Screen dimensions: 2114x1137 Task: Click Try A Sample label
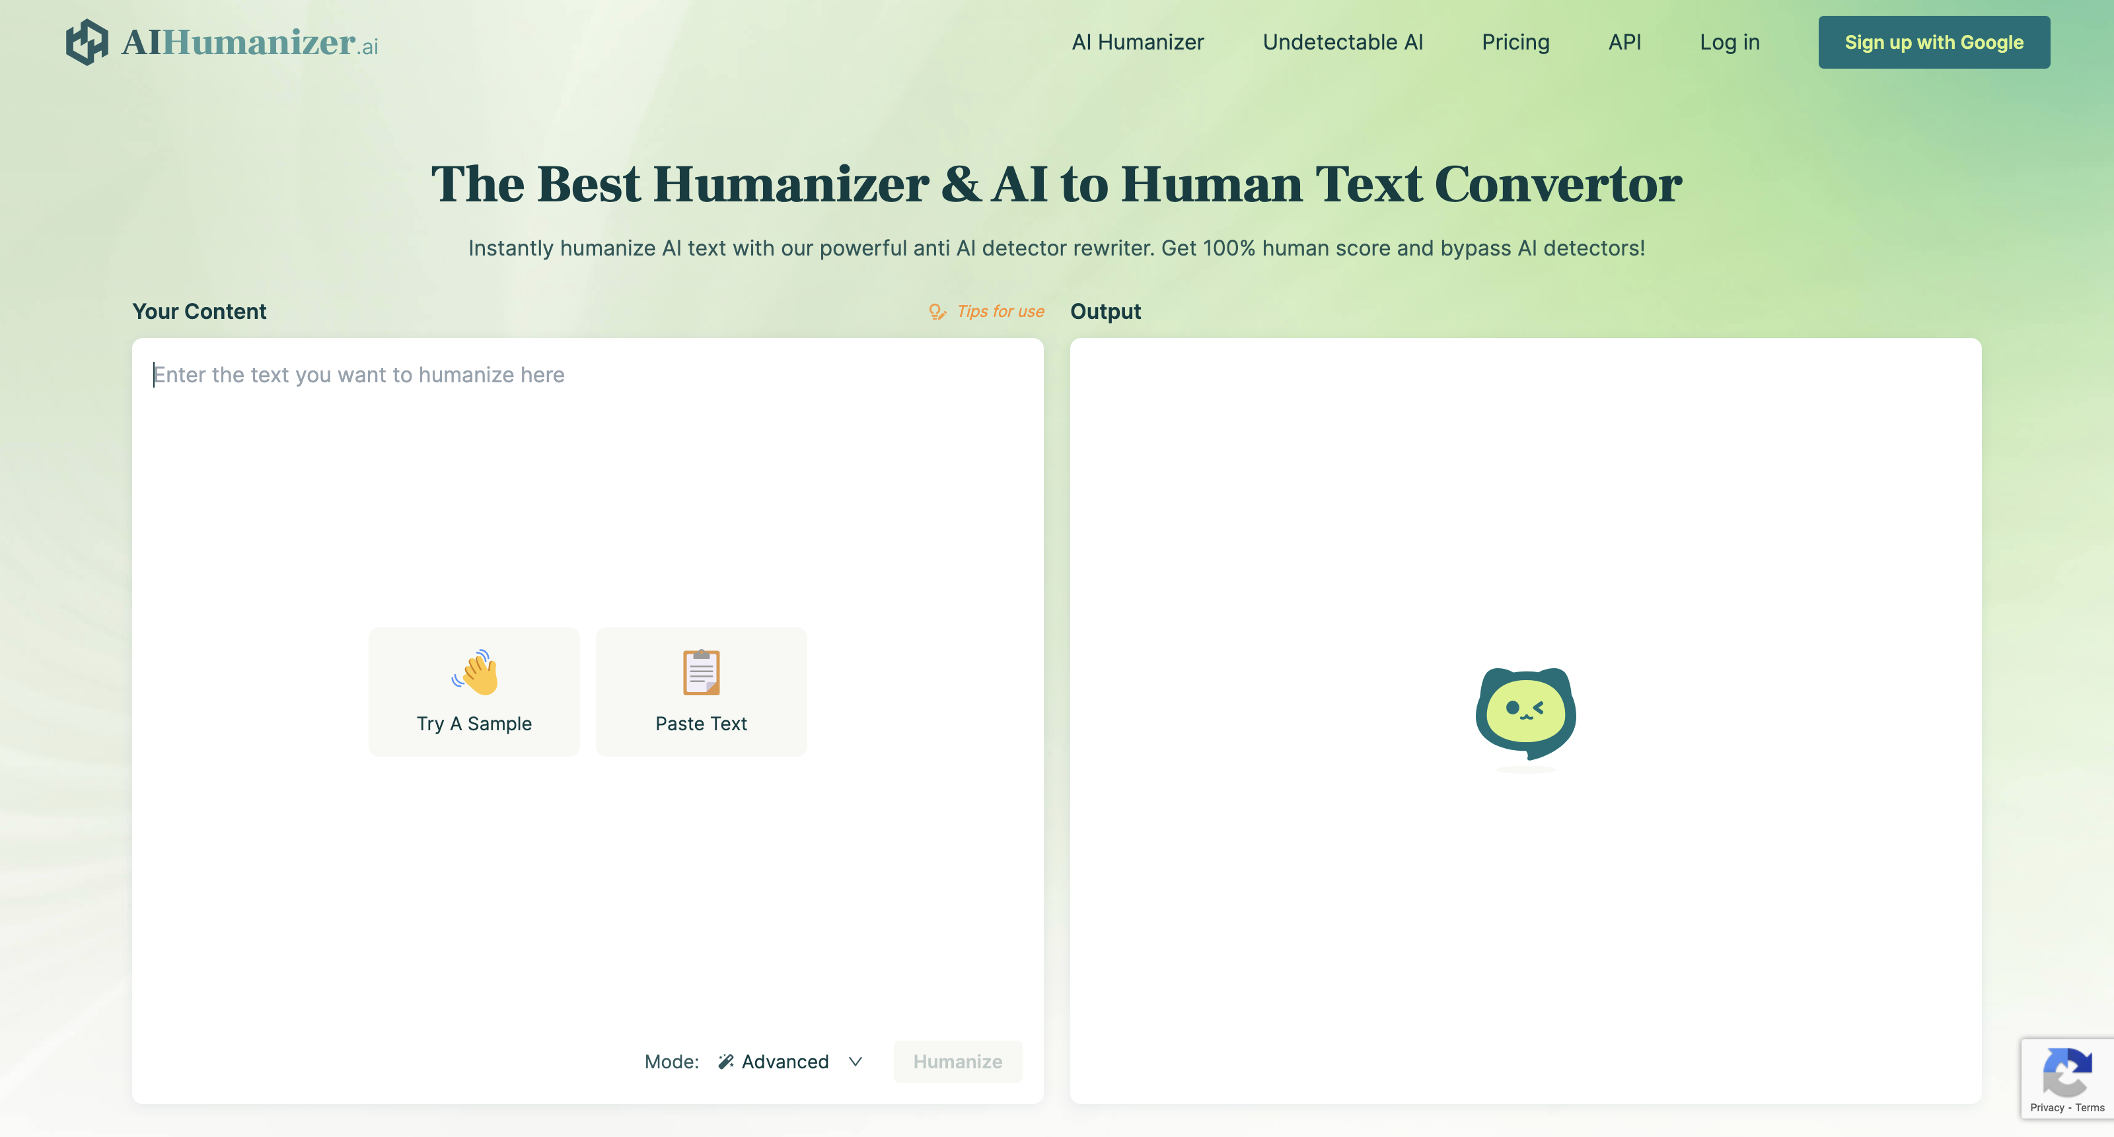[x=474, y=724]
